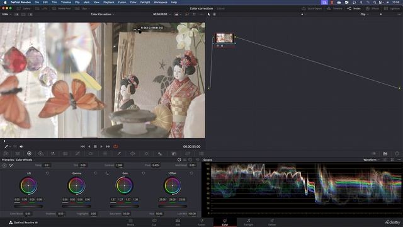Reset the Gain color wheel

point(144,173)
